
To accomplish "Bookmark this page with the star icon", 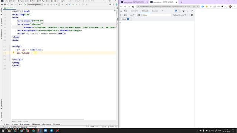I will [x=197, y=7].
